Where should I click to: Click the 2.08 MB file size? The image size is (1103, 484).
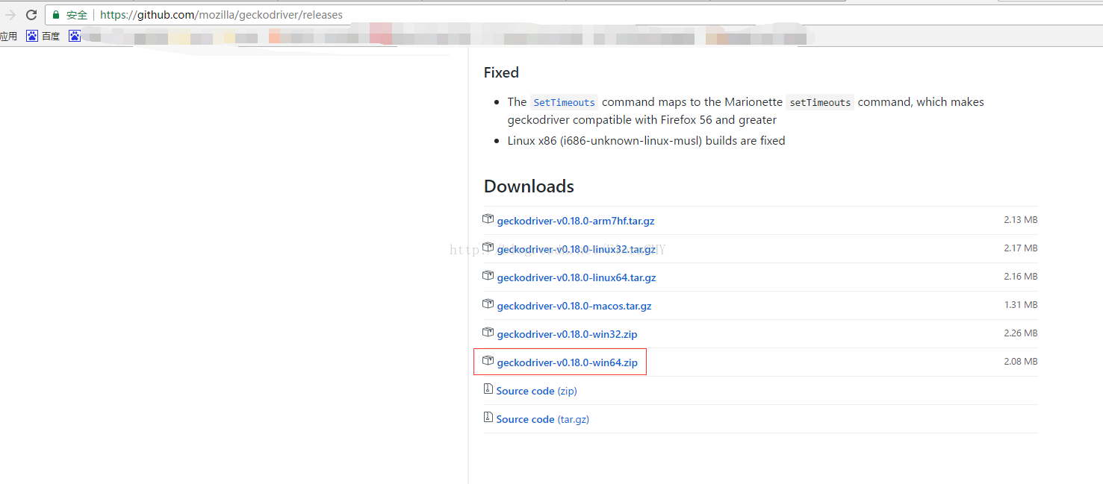click(x=1021, y=362)
